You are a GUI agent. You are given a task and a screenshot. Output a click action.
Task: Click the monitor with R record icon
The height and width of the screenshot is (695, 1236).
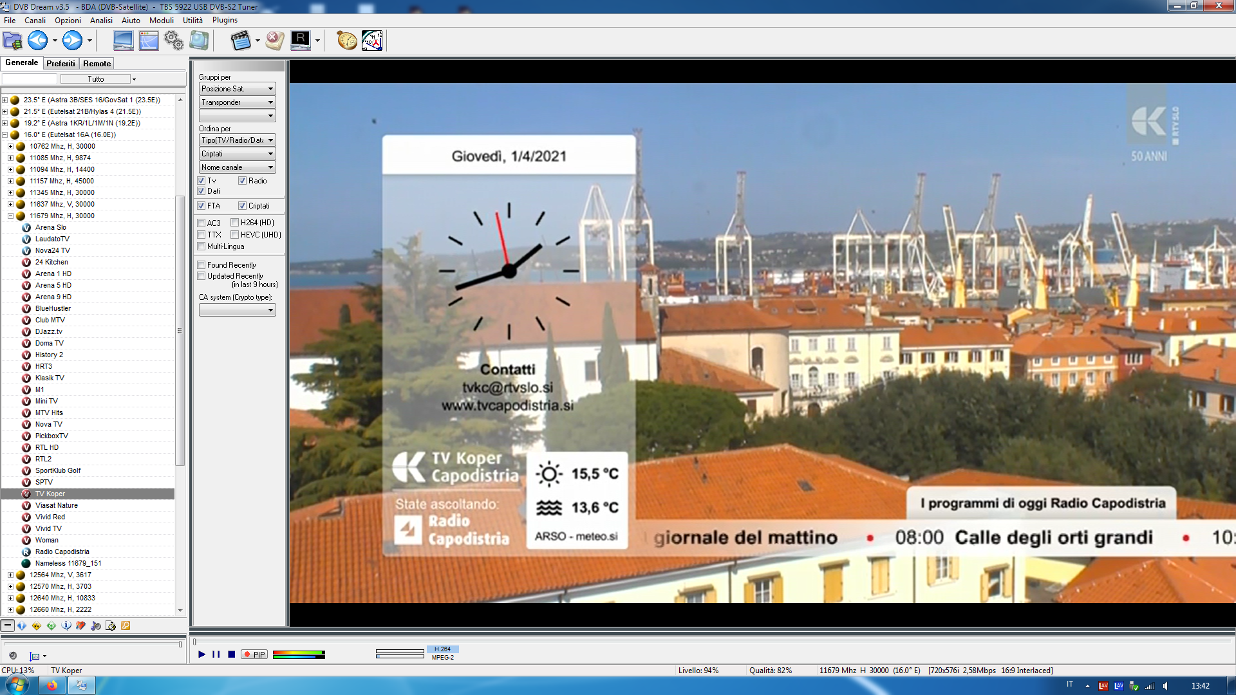pos(301,41)
